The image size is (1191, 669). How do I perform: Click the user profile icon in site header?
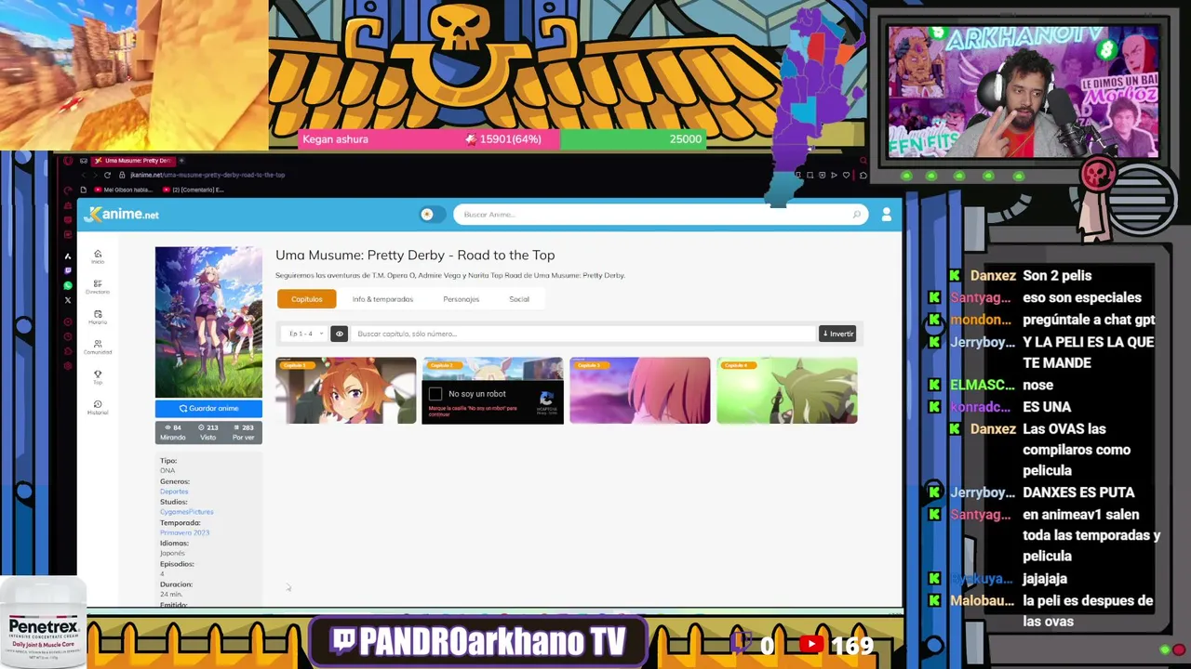[886, 215]
